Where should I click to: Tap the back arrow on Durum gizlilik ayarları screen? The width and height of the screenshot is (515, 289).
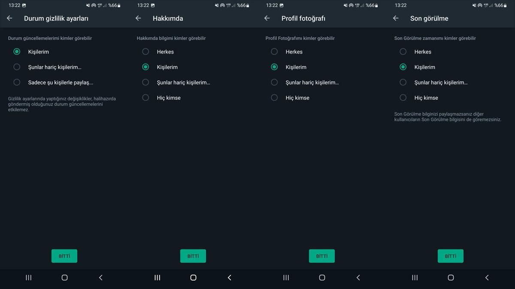[9, 18]
